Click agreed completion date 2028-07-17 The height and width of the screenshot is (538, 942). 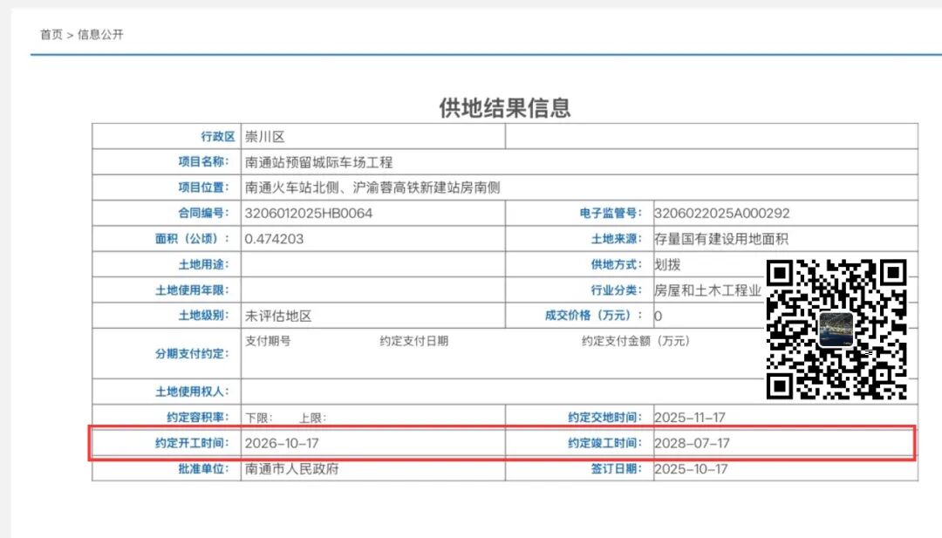(692, 444)
